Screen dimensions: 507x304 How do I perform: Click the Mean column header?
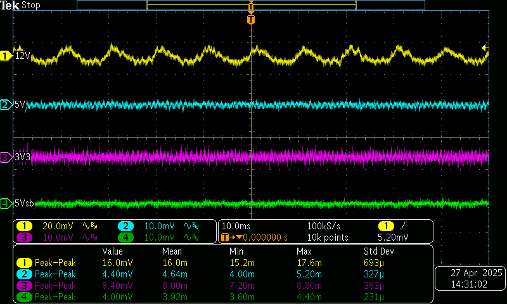[x=172, y=251]
